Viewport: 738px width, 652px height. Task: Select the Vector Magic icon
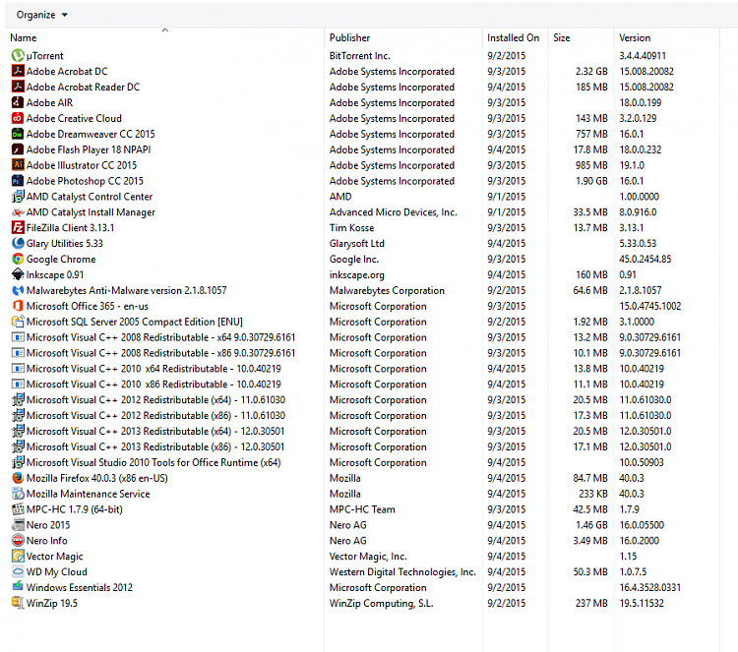18,556
